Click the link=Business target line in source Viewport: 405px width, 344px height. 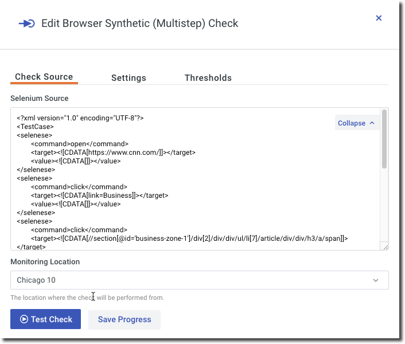click(99, 196)
